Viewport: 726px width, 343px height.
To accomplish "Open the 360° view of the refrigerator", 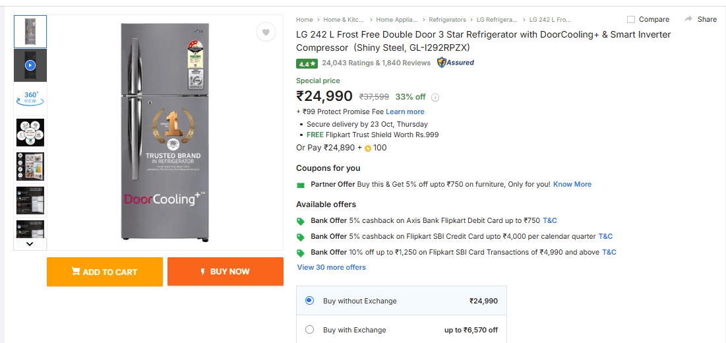I will pos(30,98).
